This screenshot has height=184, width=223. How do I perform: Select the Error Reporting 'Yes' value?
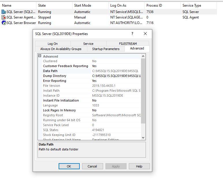point(94,81)
